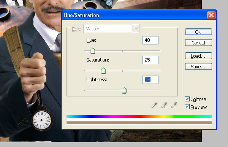Click the pocket watch in the canvas image

tap(42, 120)
